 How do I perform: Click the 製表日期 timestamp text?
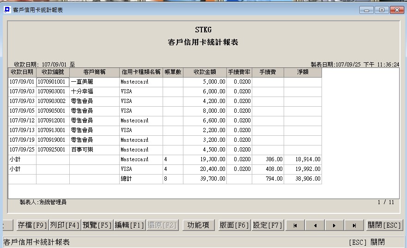click(355, 64)
